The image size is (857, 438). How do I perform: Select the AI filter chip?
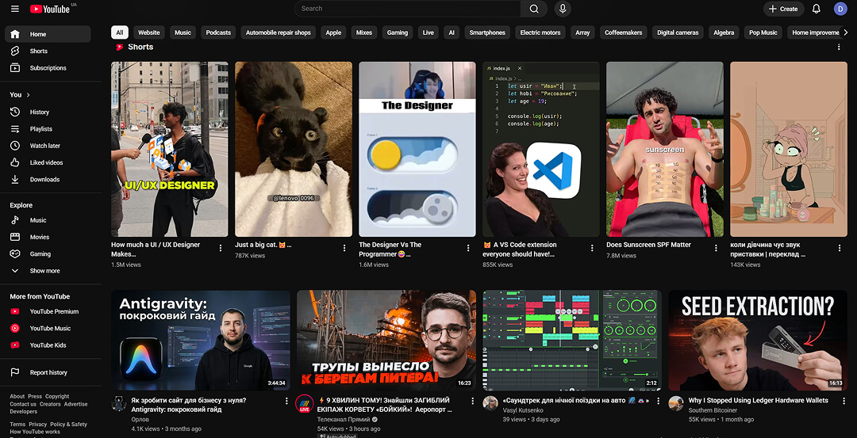pos(452,32)
